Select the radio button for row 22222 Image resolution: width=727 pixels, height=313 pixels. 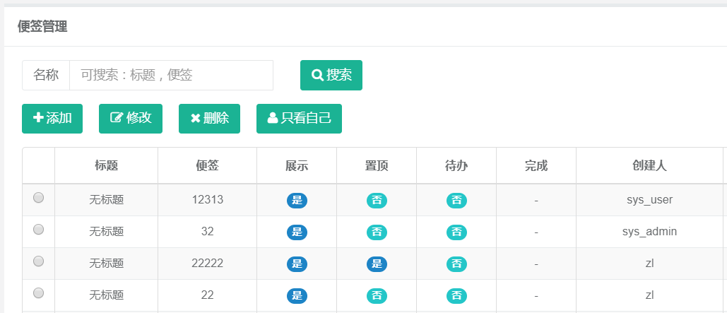click(x=38, y=261)
